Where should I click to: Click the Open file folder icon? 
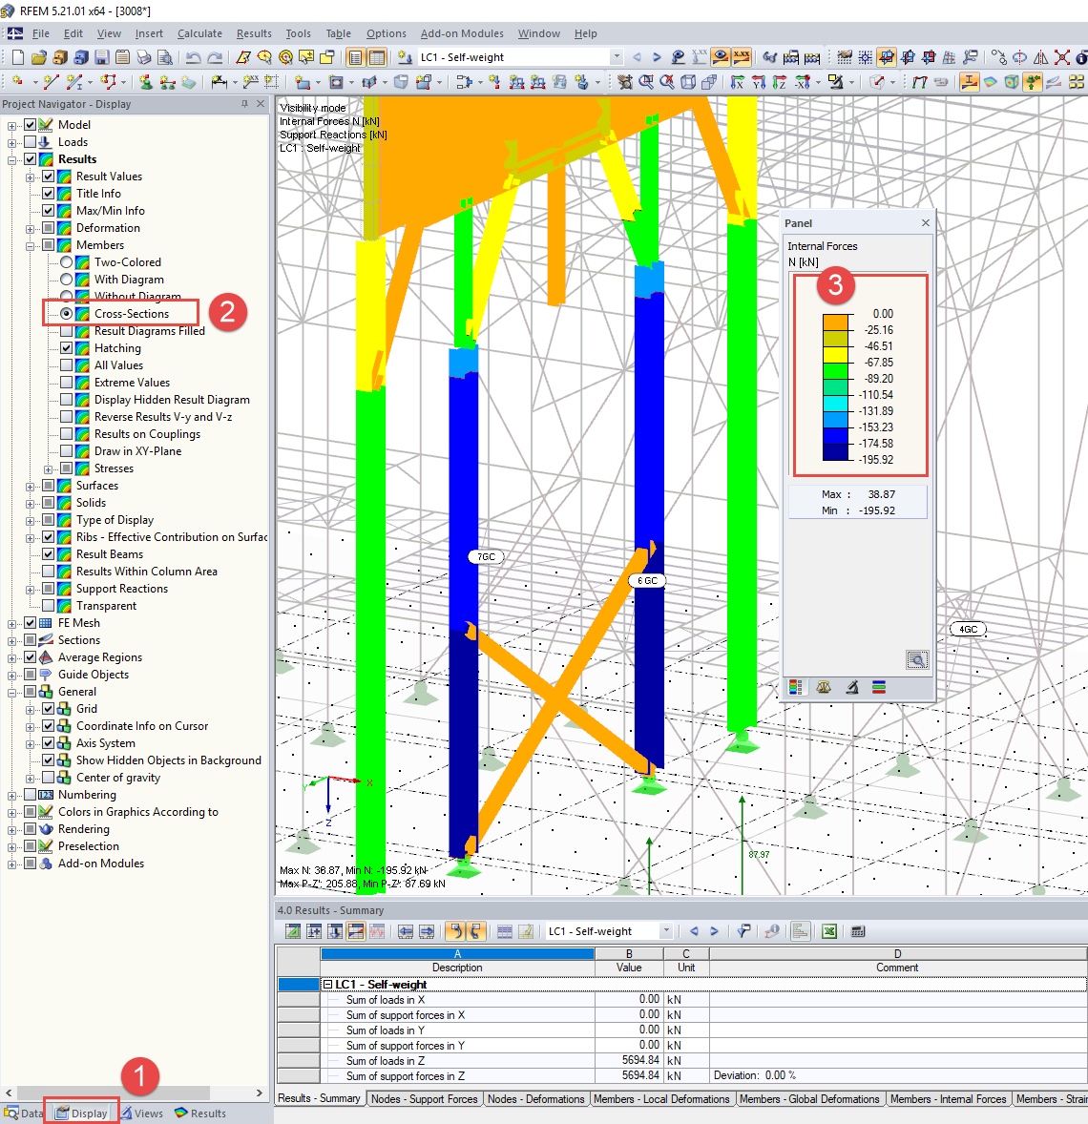(x=39, y=57)
